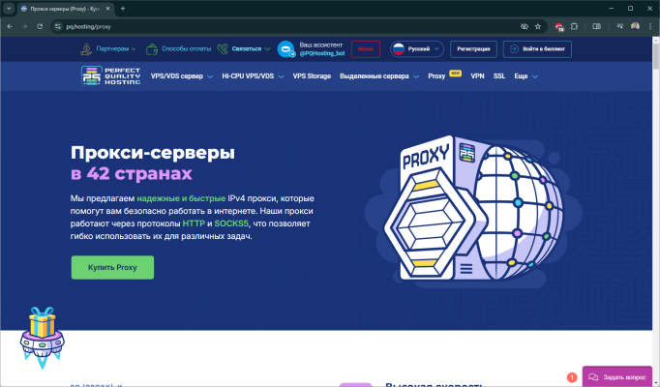Click the Регистрация button
Viewport: 660px width, 387px height.
point(475,48)
